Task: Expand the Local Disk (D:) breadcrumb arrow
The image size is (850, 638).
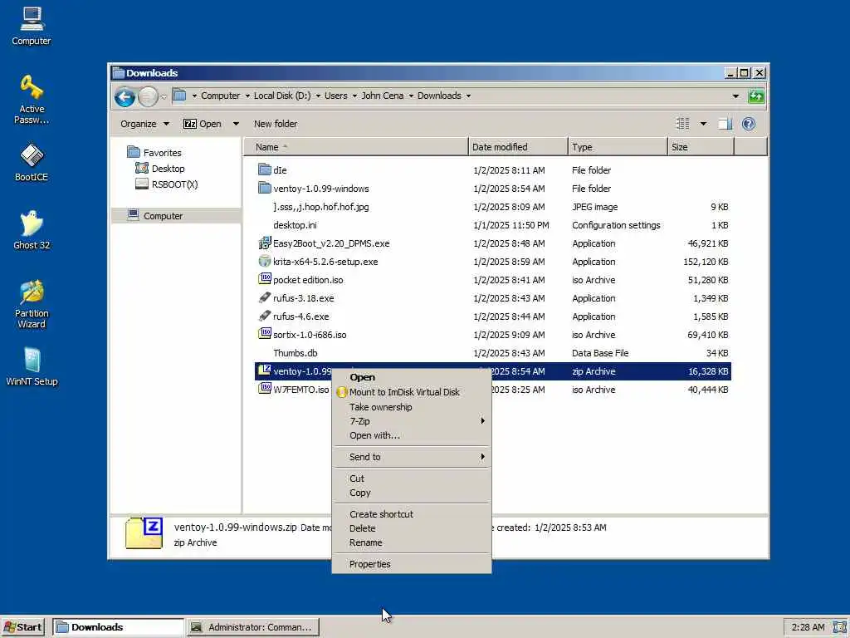Action: 318,96
